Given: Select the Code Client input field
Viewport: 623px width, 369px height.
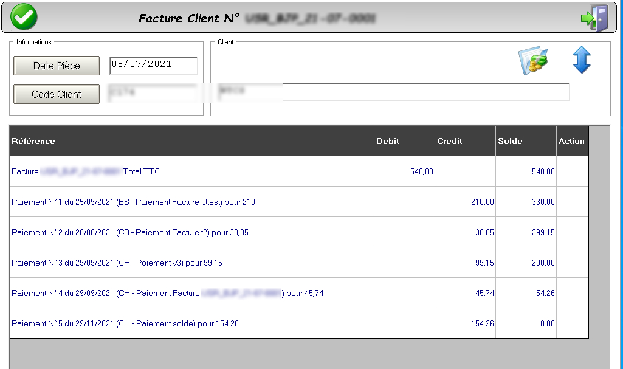Looking at the screenshot, I should point(153,94).
